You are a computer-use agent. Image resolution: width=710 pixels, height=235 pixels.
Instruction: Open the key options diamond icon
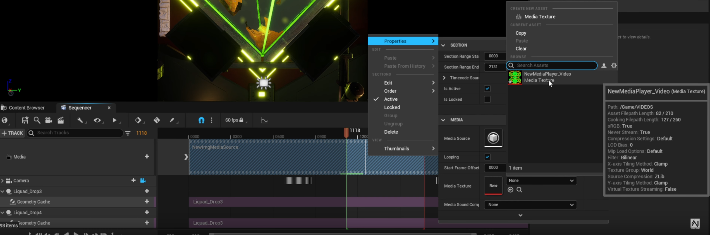[138, 120]
